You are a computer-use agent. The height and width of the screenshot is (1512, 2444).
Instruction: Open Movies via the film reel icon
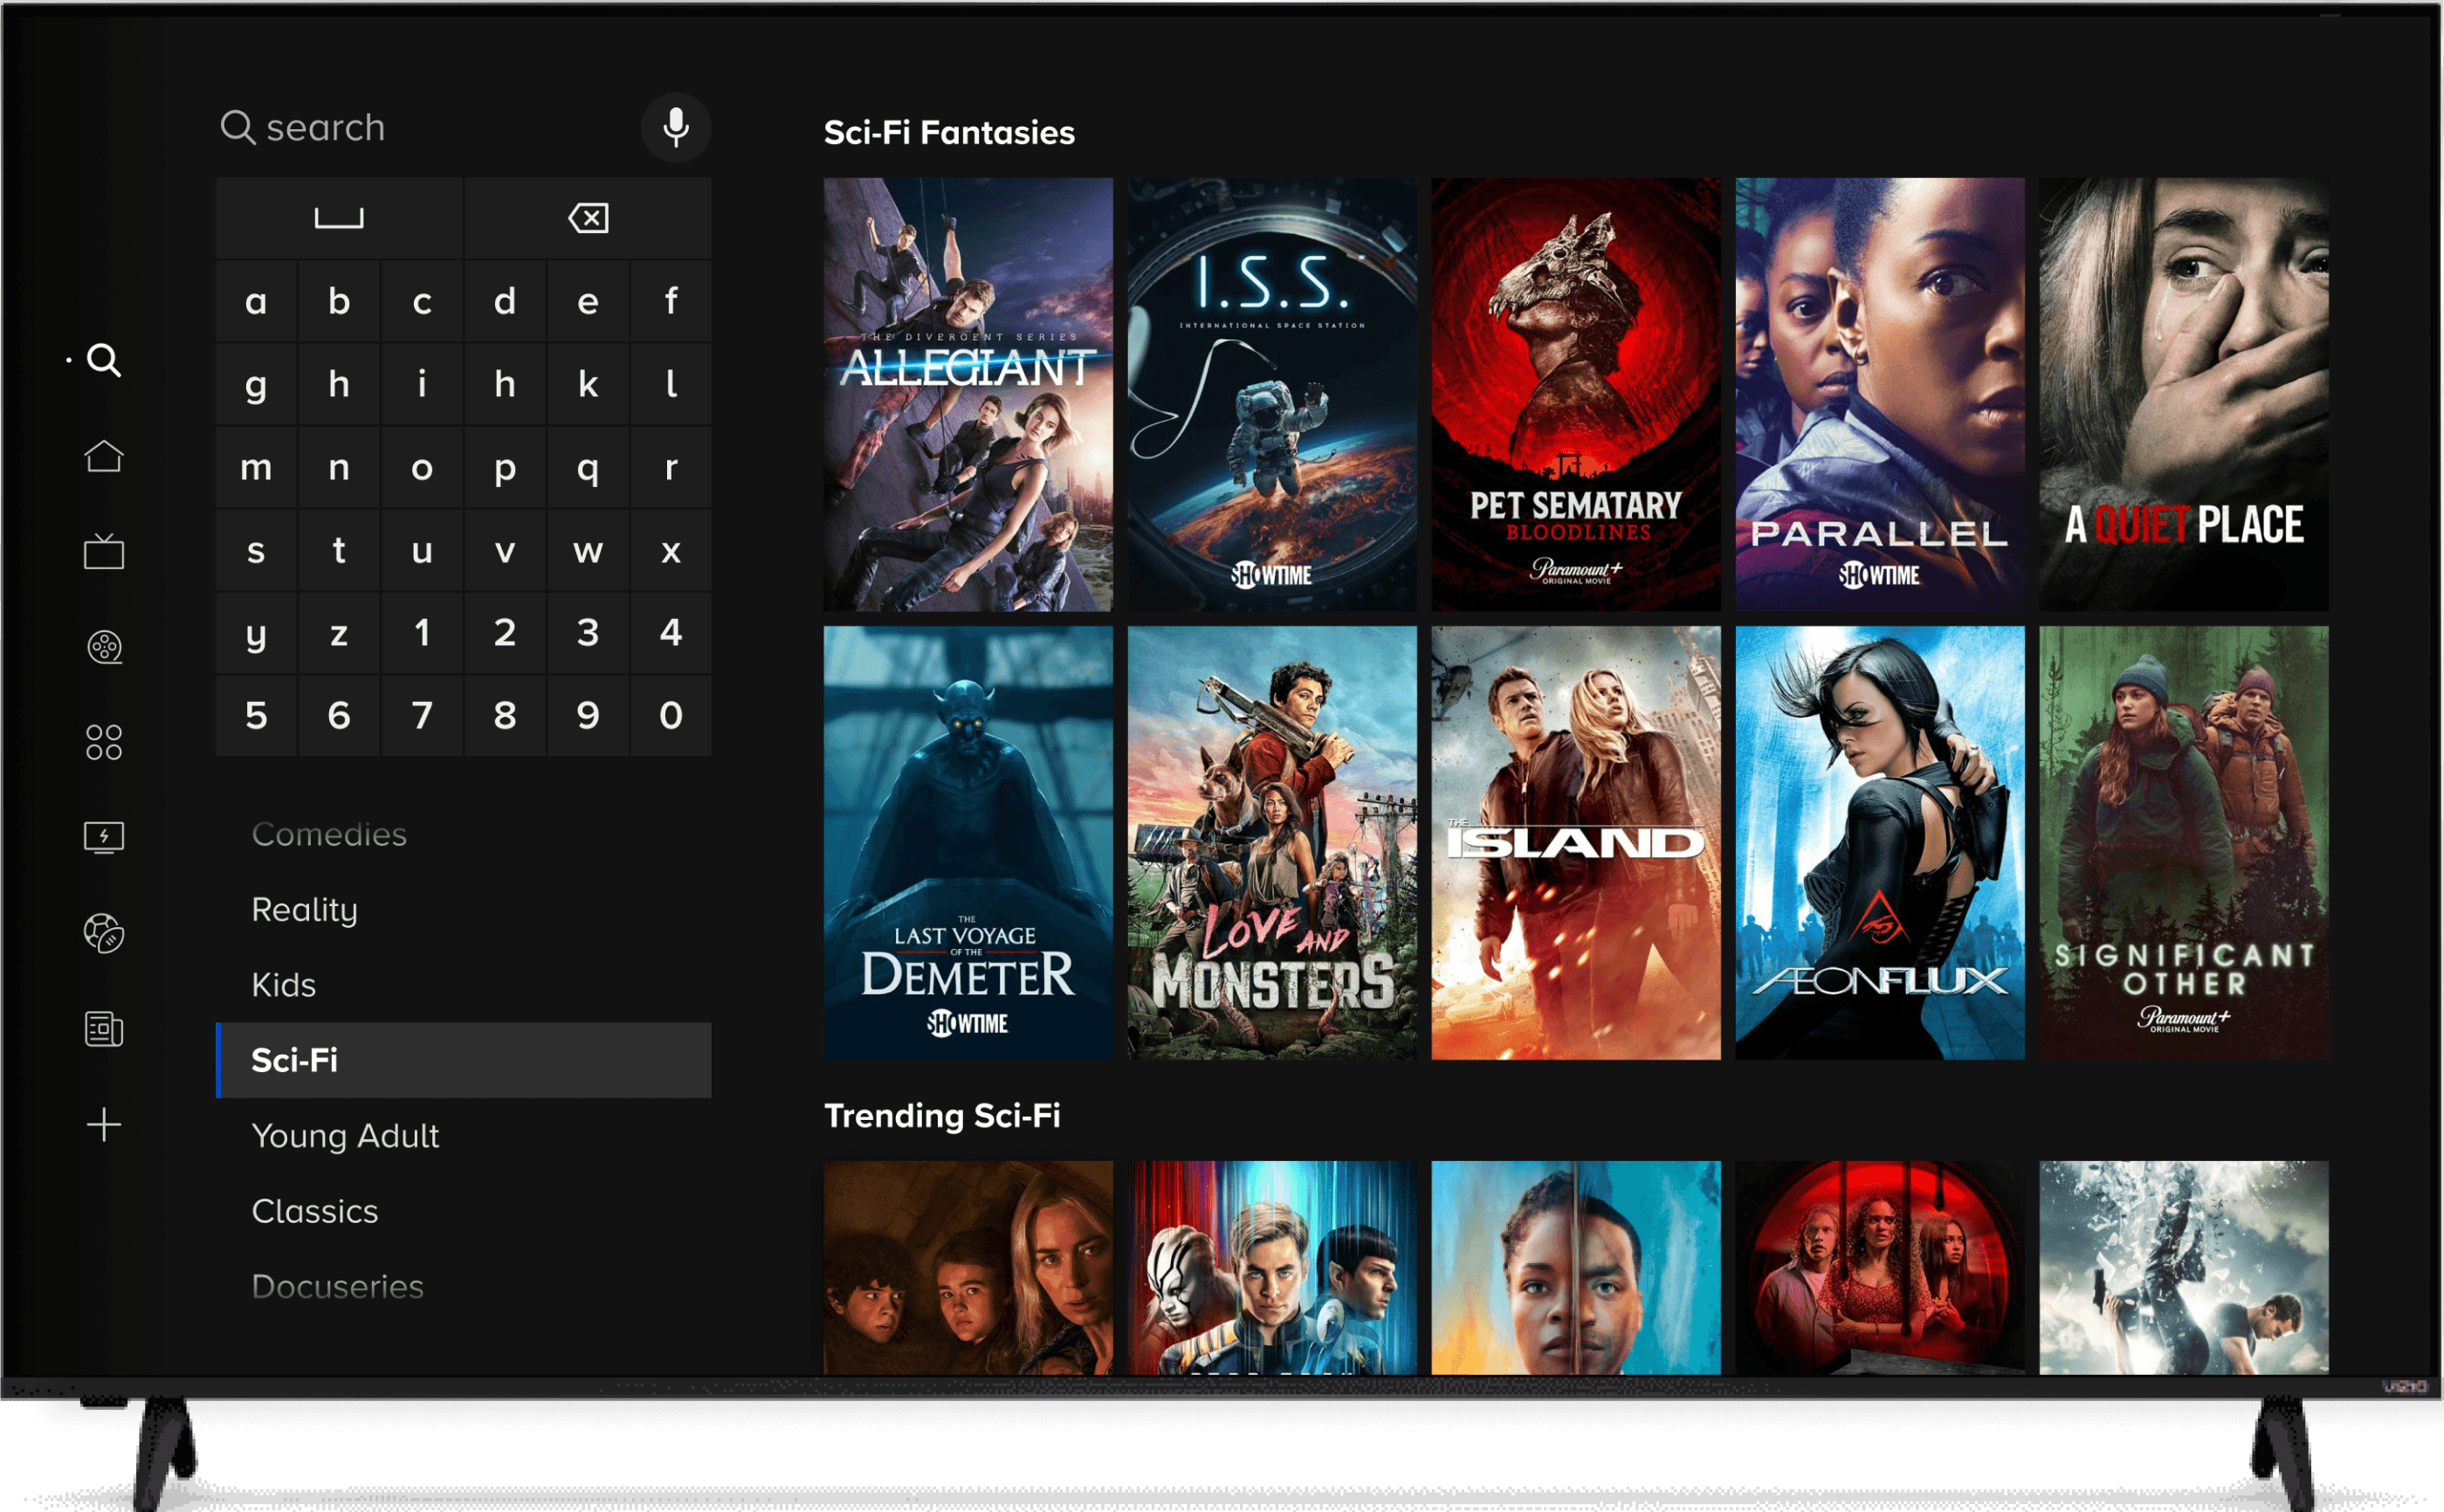click(103, 647)
